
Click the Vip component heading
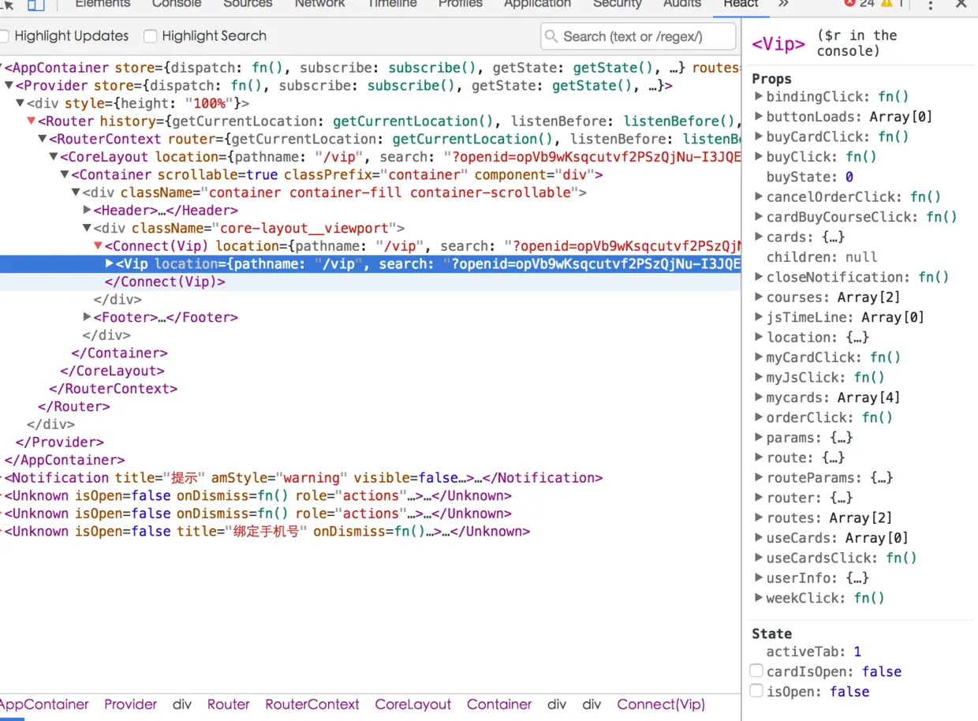pos(778,43)
